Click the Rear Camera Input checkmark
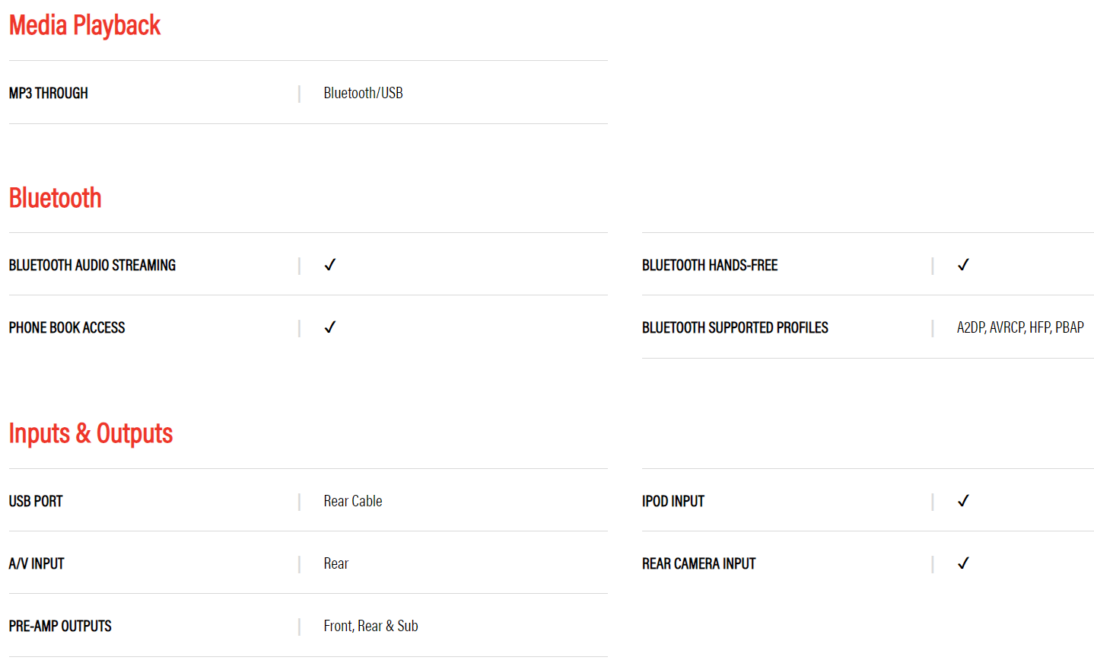This screenshot has height=670, width=1094. (x=963, y=563)
